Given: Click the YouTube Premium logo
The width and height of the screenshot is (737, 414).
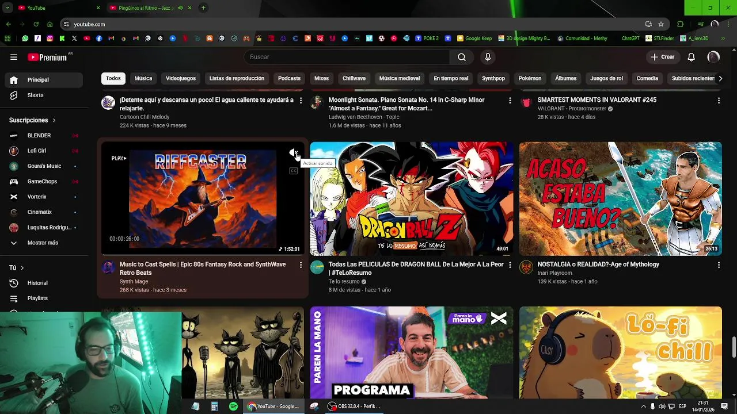Looking at the screenshot, I should coord(47,57).
